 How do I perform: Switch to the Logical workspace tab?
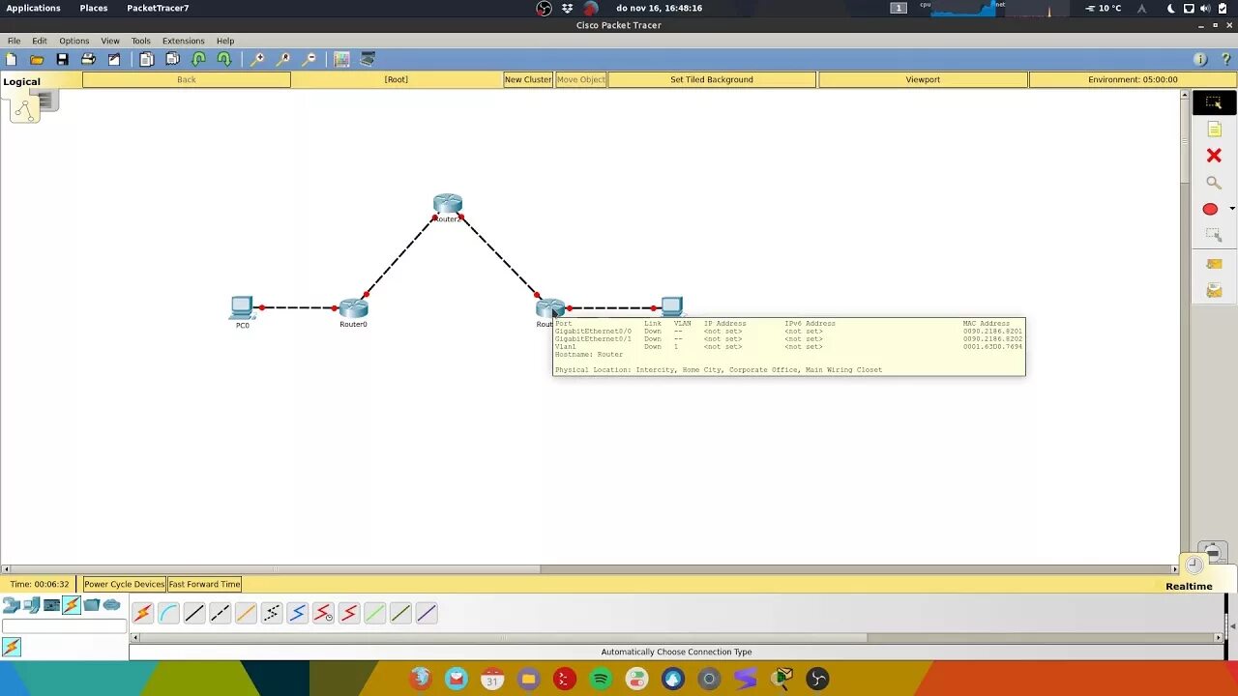pos(21,81)
